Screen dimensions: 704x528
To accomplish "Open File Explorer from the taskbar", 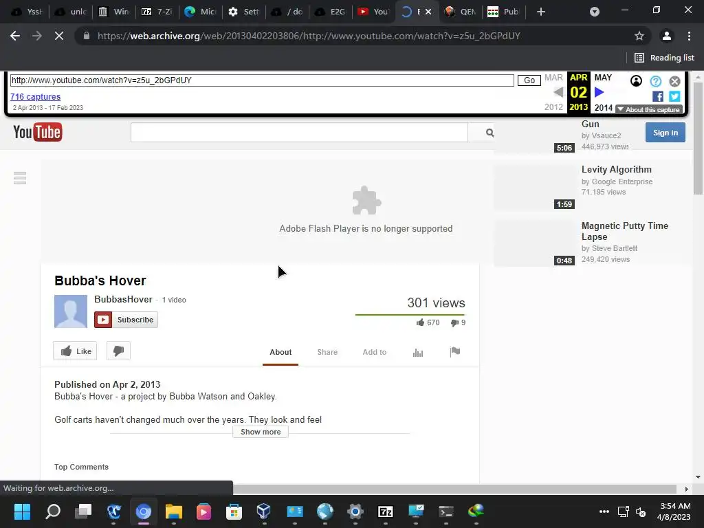I will [174, 511].
